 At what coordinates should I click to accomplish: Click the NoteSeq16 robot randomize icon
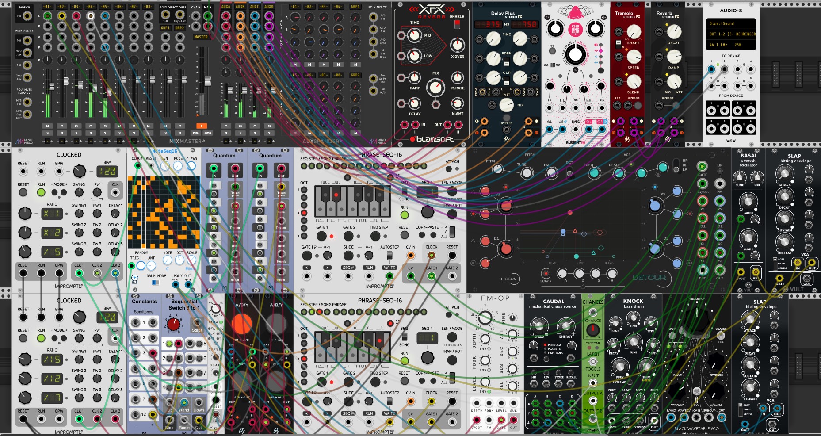point(135,279)
